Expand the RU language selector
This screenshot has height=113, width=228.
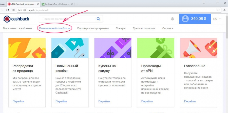point(217,19)
